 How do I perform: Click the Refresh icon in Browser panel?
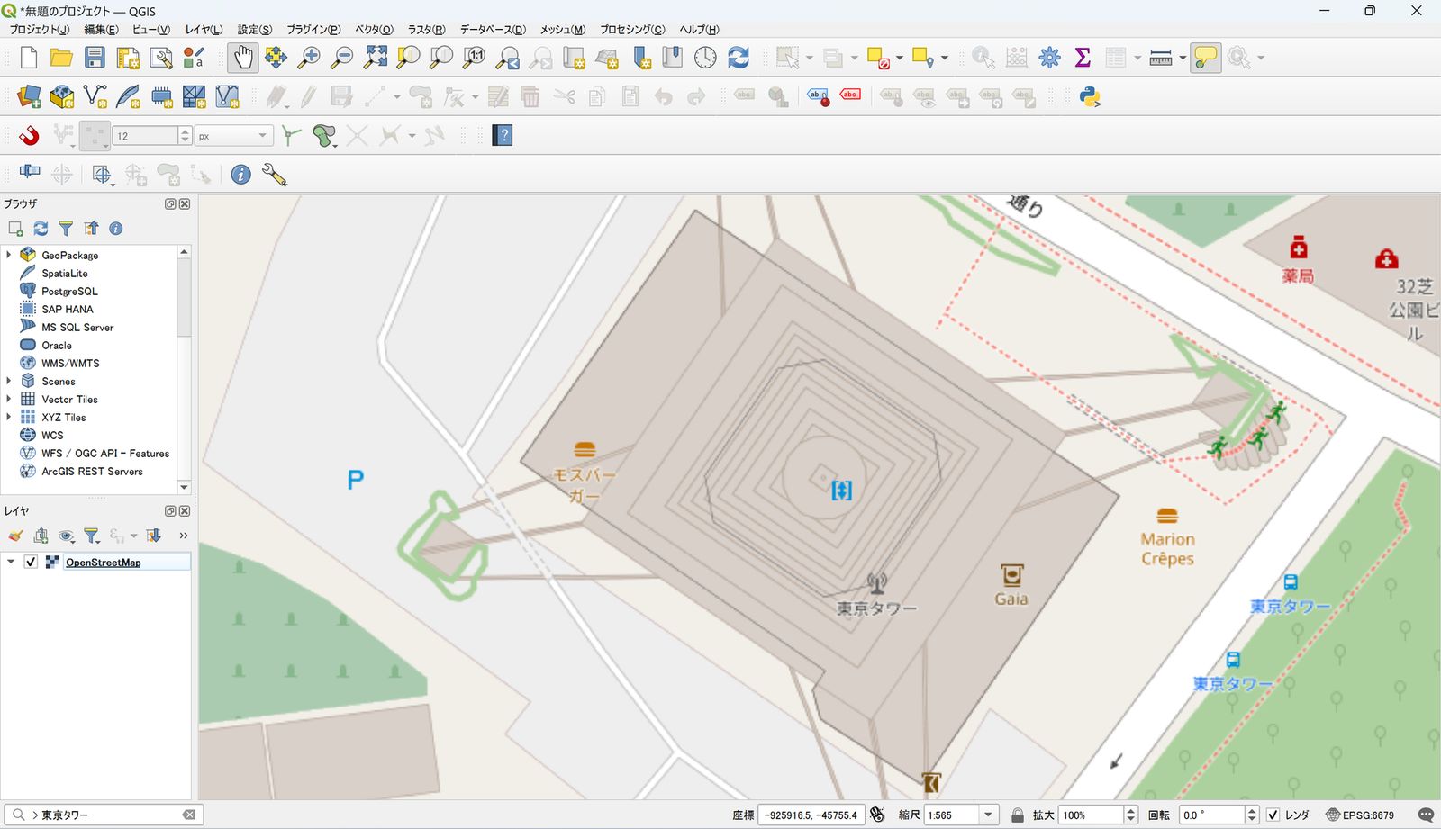point(41,229)
